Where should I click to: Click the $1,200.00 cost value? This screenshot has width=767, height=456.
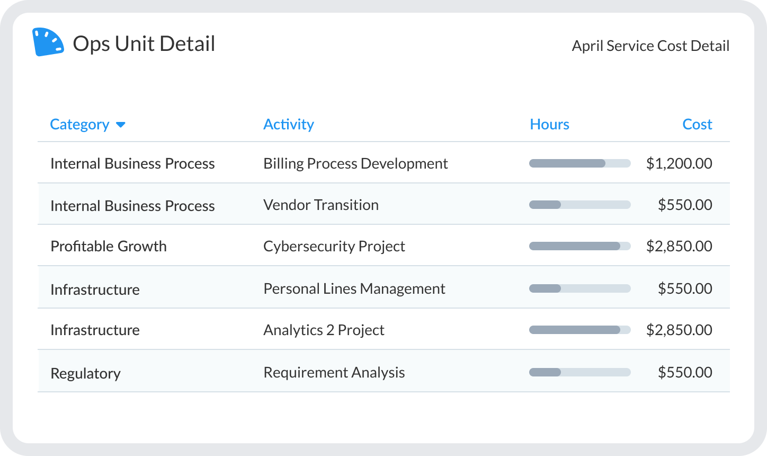coord(679,163)
